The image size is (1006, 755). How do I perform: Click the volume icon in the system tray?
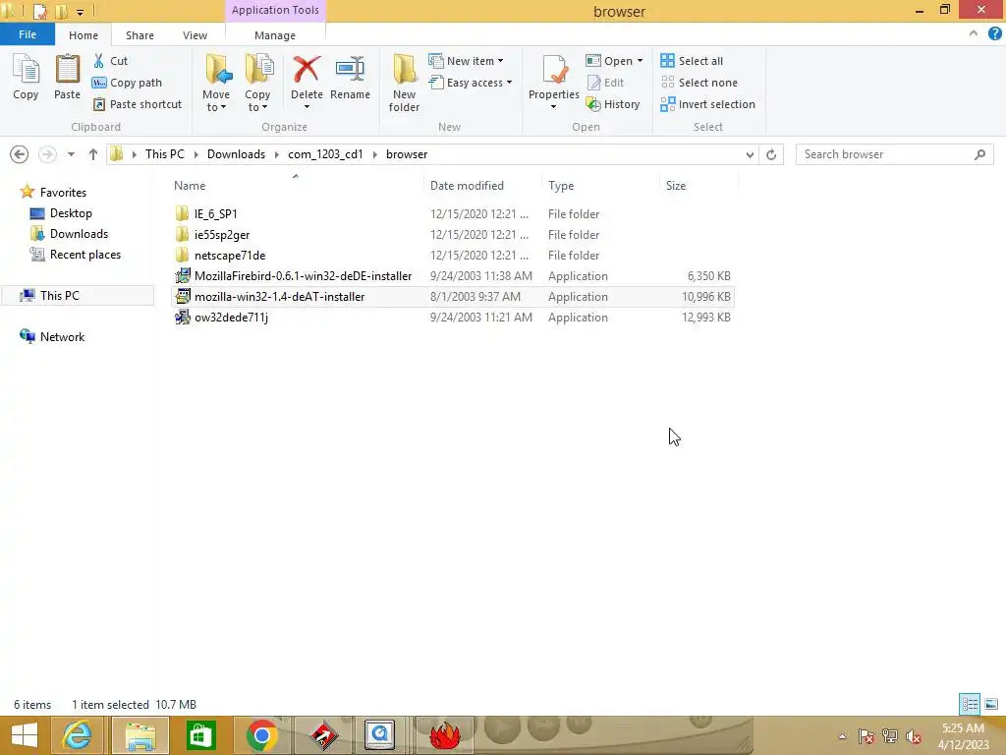pyautogui.click(x=913, y=736)
